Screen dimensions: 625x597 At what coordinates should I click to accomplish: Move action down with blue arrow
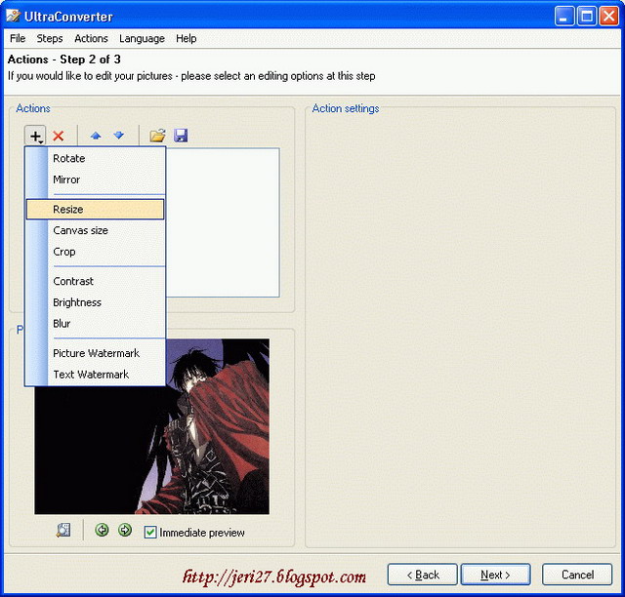(119, 136)
